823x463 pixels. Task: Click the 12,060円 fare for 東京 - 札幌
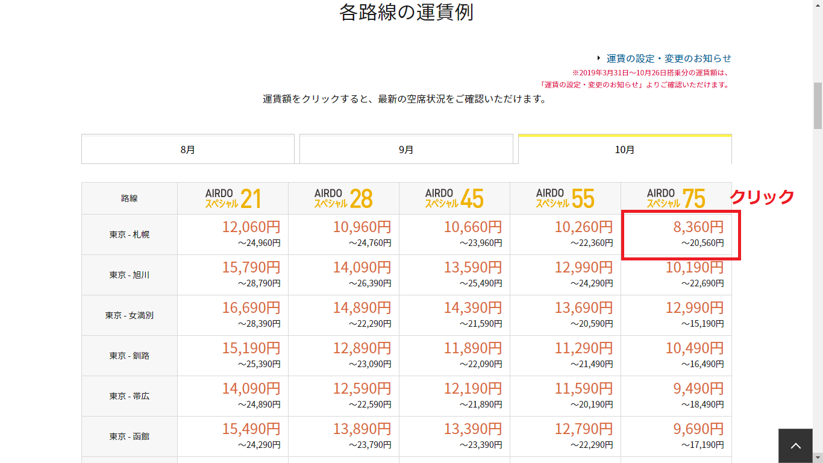tap(251, 228)
